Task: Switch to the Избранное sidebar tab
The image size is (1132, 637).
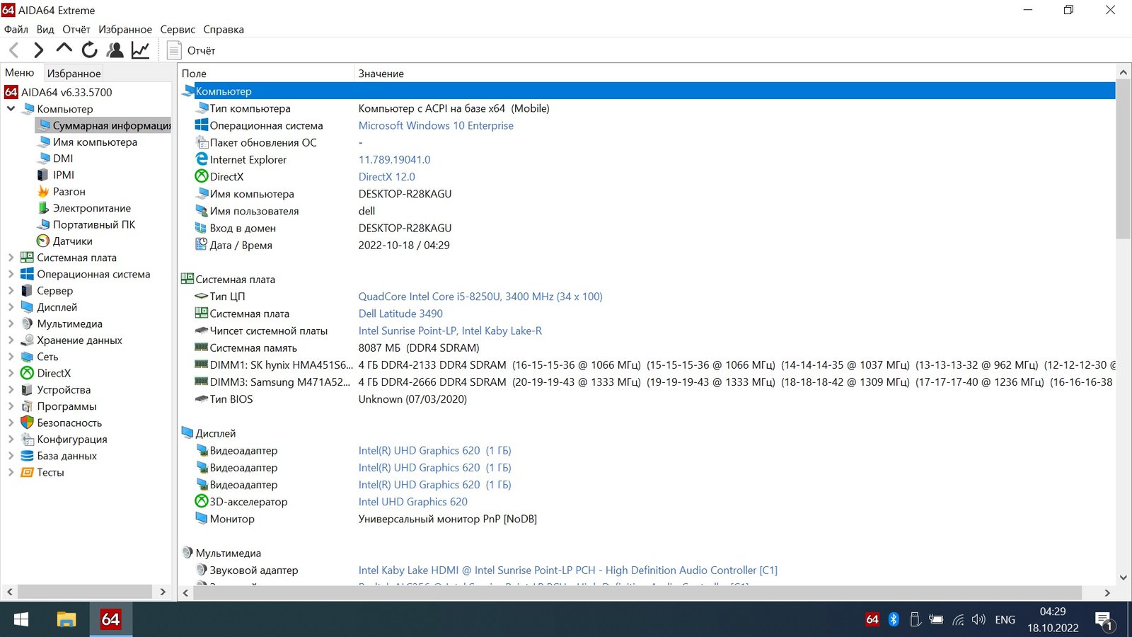Action: [x=74, y=74]
